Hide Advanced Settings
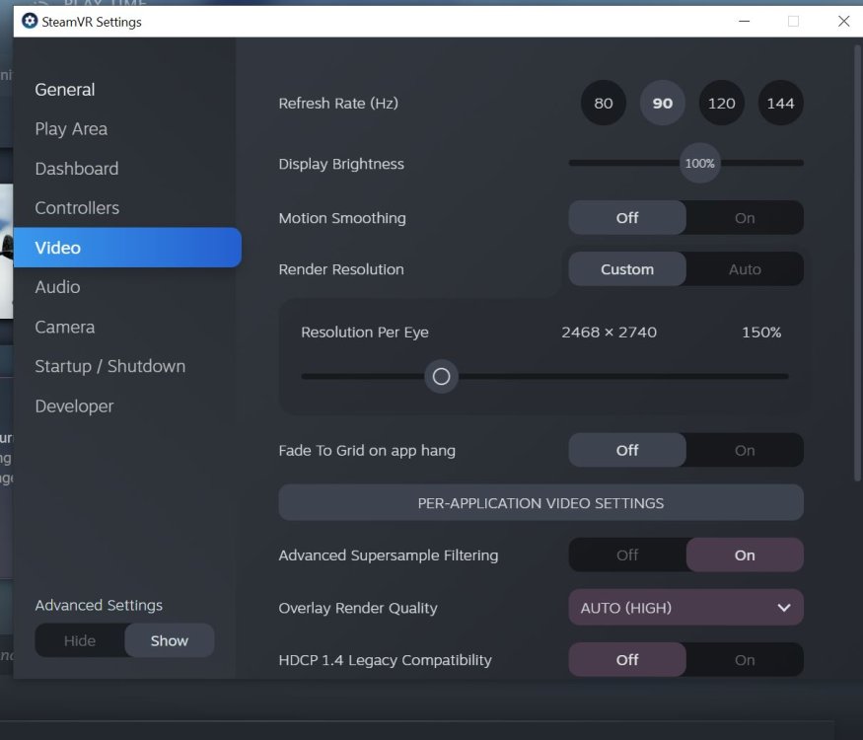Image resolution: width=863 pixels, height=740 pixels. (x=80, y=641)
